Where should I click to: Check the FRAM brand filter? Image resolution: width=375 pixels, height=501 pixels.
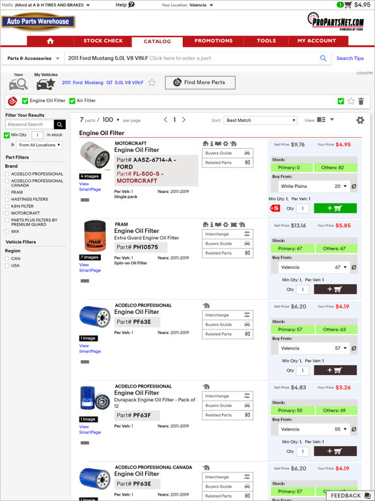pos(7,192)
